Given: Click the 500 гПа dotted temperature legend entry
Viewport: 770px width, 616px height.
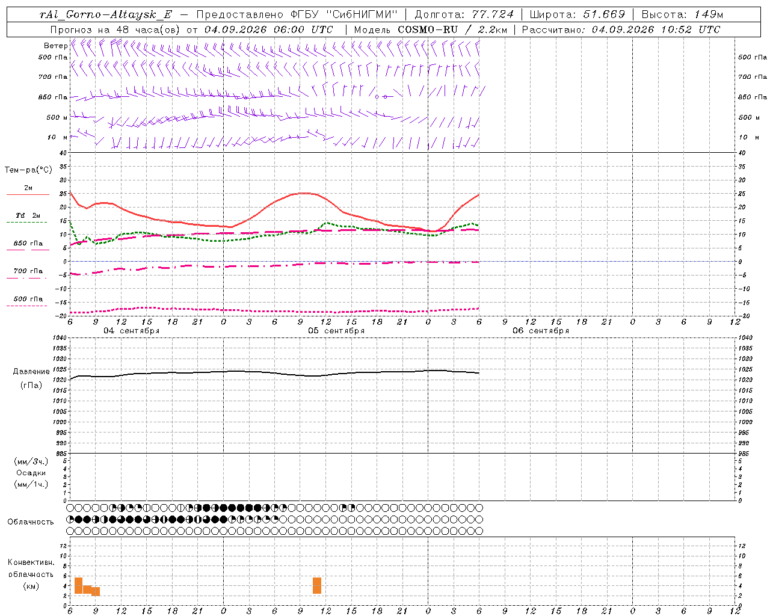Looking at the screenshot, I should (x=28, y=301).
